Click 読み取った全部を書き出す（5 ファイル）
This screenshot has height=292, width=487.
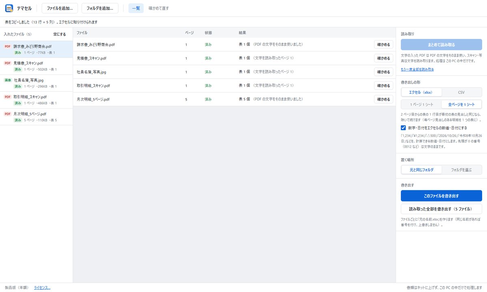(x=441, y=209)
